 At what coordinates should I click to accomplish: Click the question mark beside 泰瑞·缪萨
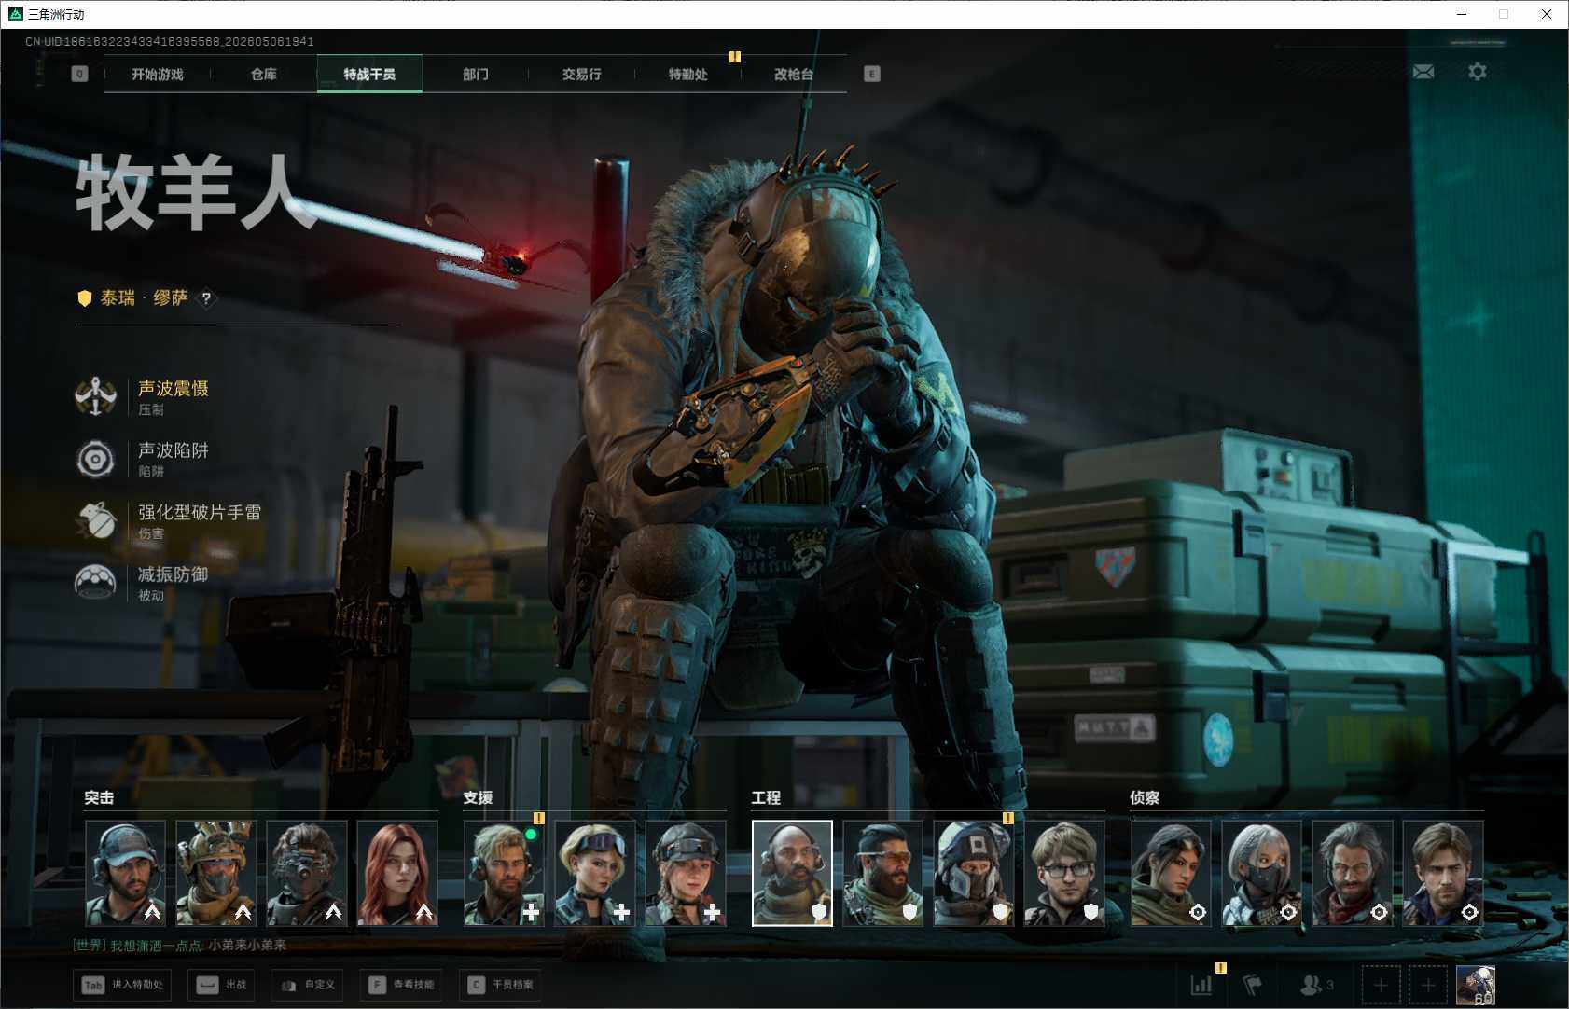206,298
